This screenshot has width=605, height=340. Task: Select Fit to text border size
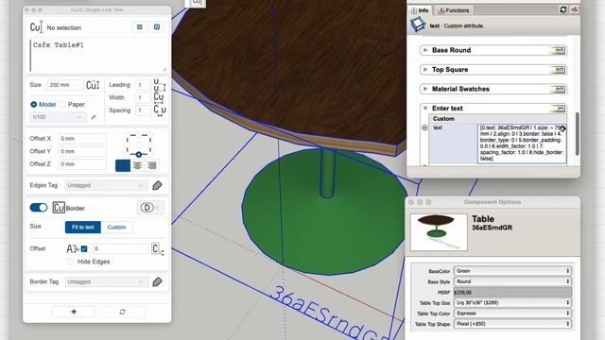83,227
